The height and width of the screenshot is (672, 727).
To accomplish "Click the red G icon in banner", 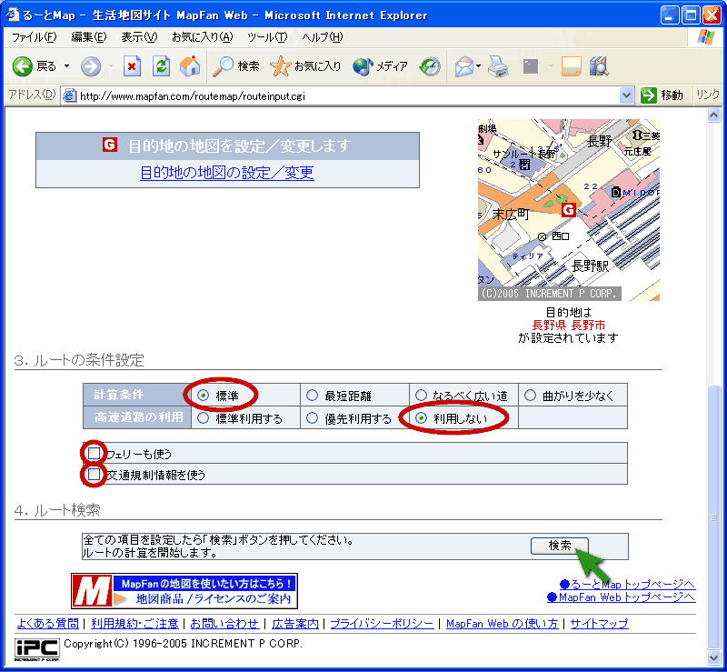I will [109, 145].
